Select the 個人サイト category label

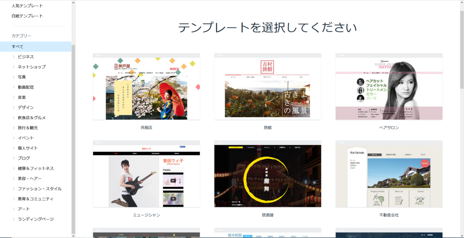pyautogui.click(x=27, y=148)
